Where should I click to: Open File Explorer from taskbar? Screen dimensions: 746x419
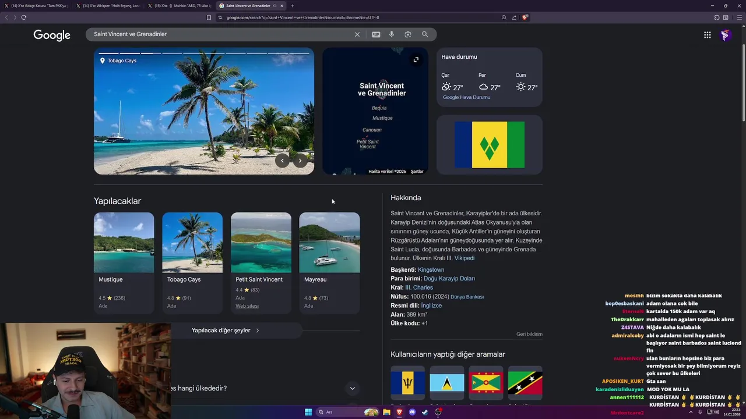coord(386,412)
